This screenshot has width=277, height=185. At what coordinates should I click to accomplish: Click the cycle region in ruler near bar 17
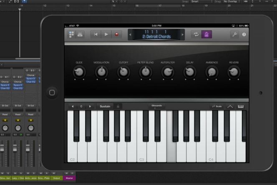[158, 6]
